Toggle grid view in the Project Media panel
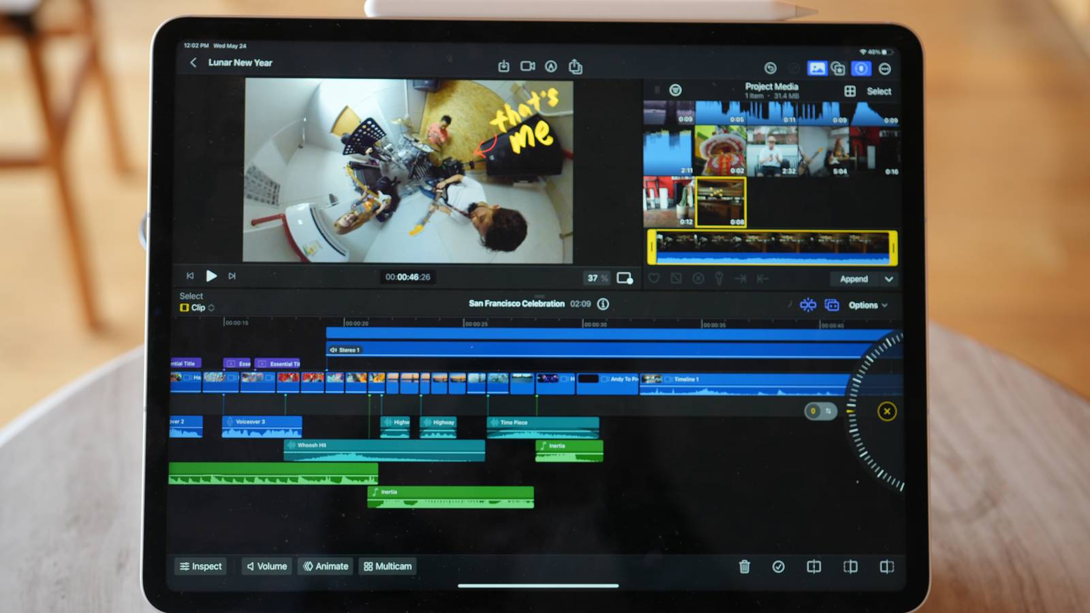 pyautogui.click(x=849, y=91)
